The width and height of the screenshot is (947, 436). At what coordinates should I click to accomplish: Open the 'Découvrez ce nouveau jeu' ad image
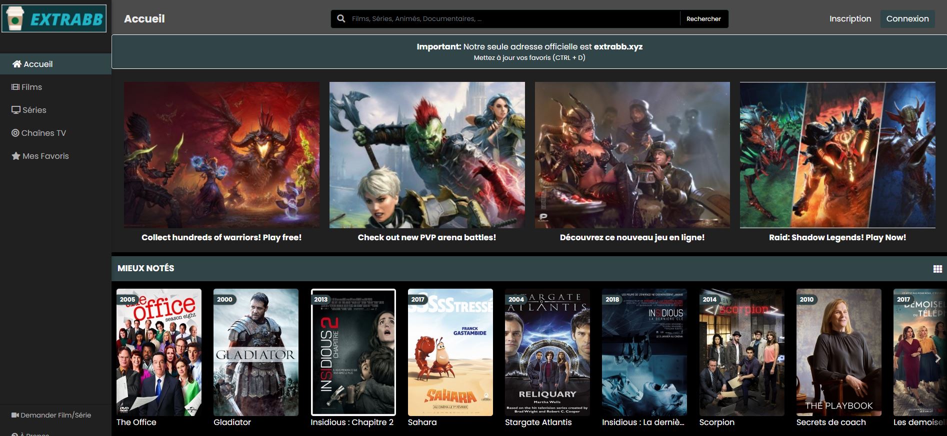point(632,155)
